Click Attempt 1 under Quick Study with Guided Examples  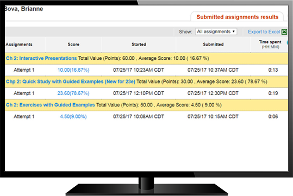[24, 93]
